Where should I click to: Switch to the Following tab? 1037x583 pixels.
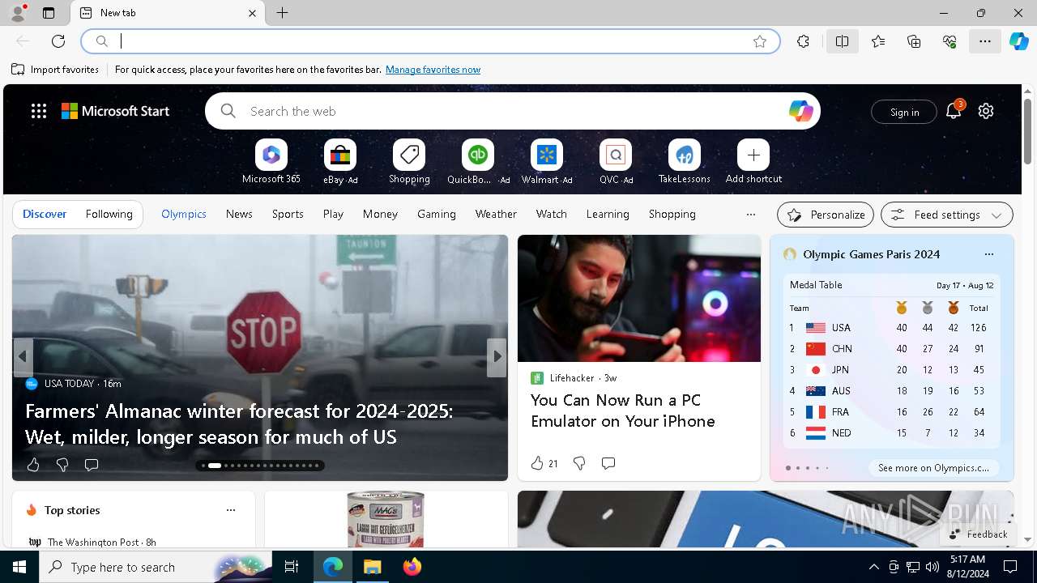(109, 214)
